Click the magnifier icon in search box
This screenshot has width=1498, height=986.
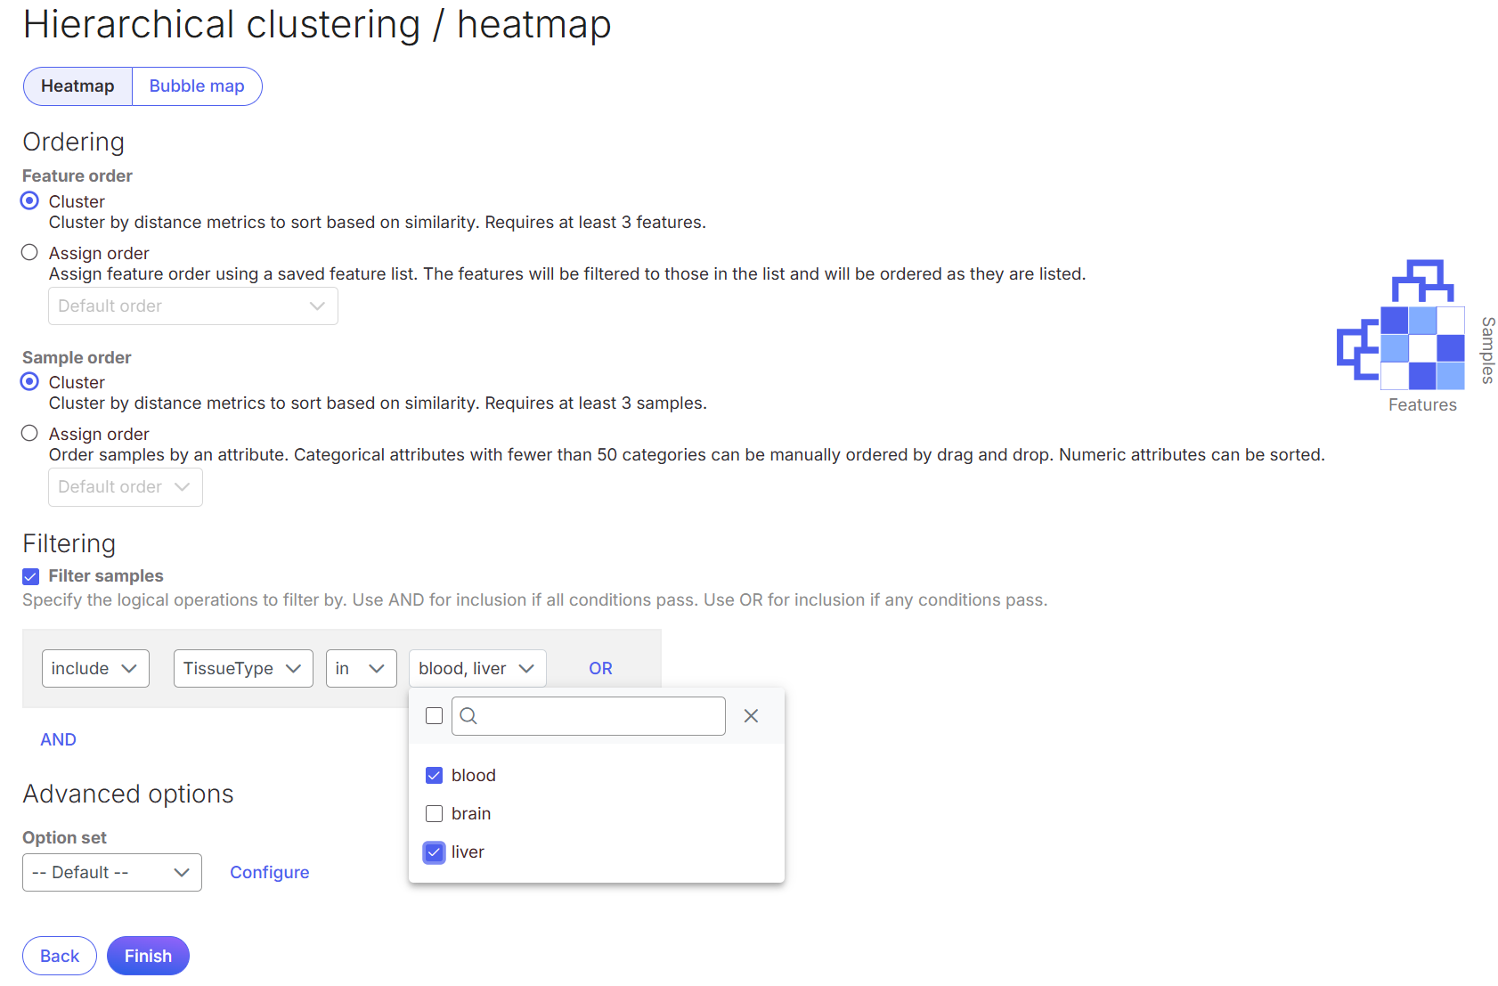point(468,716)
